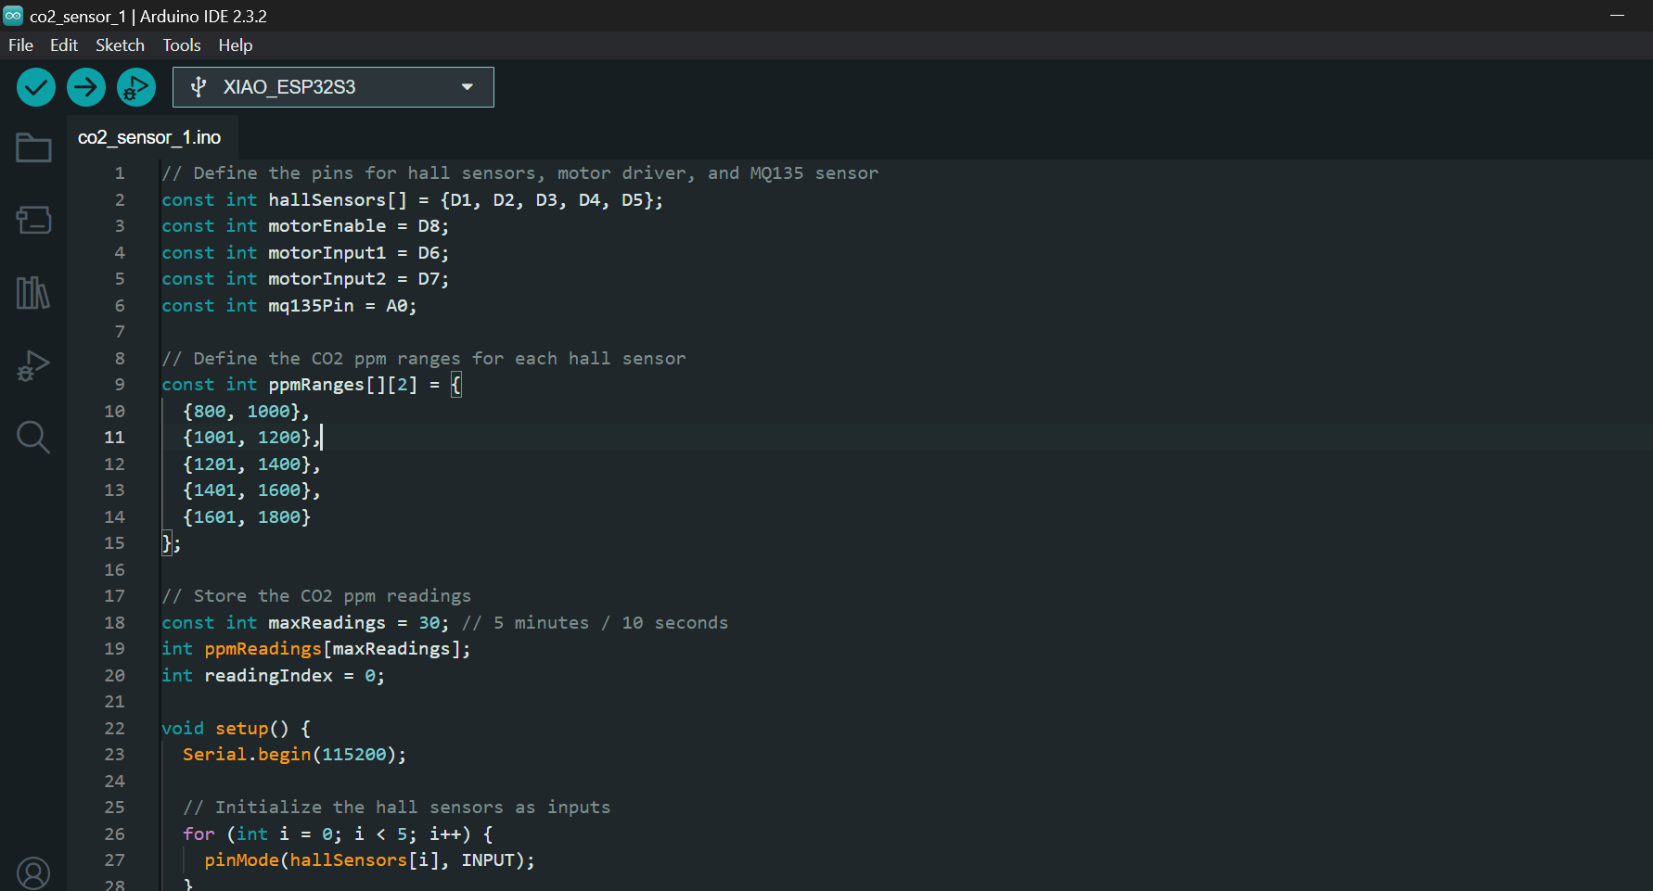
Task: Open the account profile icon
Action: click(x=33, y=873)
